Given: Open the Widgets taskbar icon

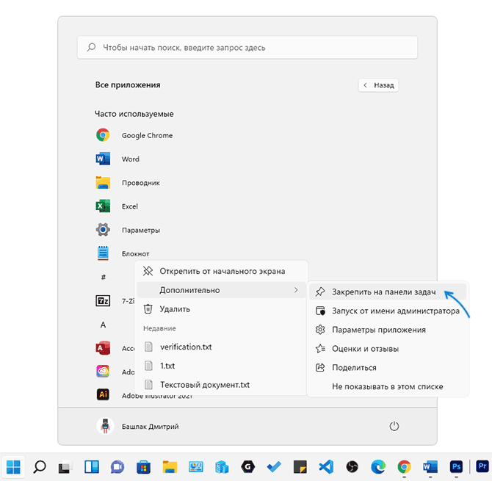Looking at the screenshot, I should (92, 467).
